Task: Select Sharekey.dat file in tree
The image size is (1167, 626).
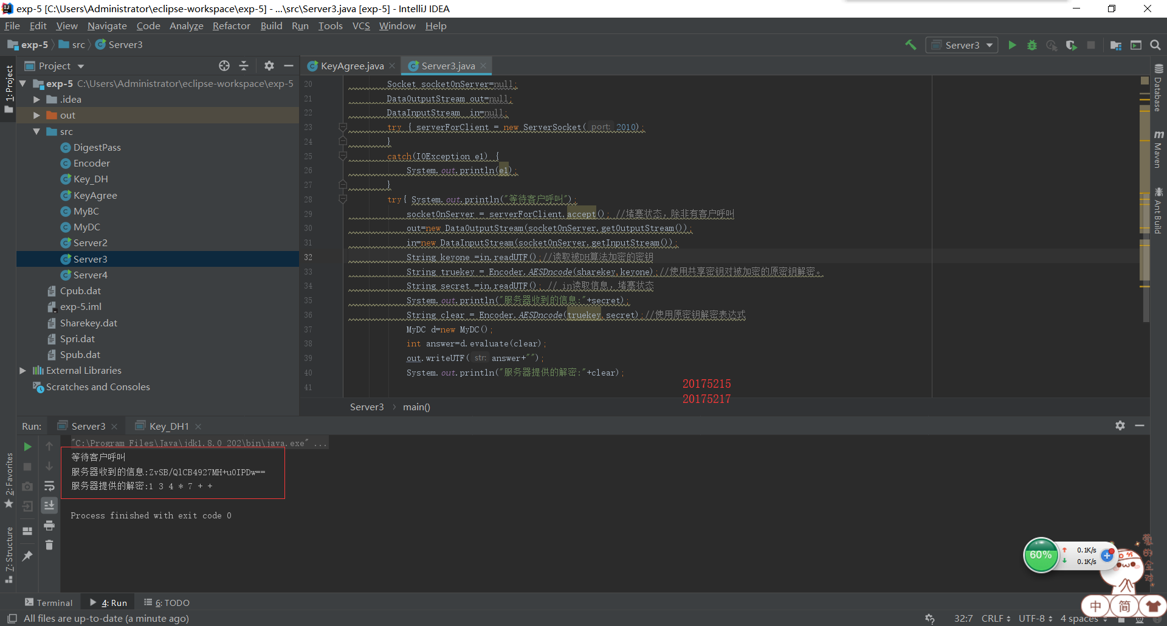Action: point(88,323)
